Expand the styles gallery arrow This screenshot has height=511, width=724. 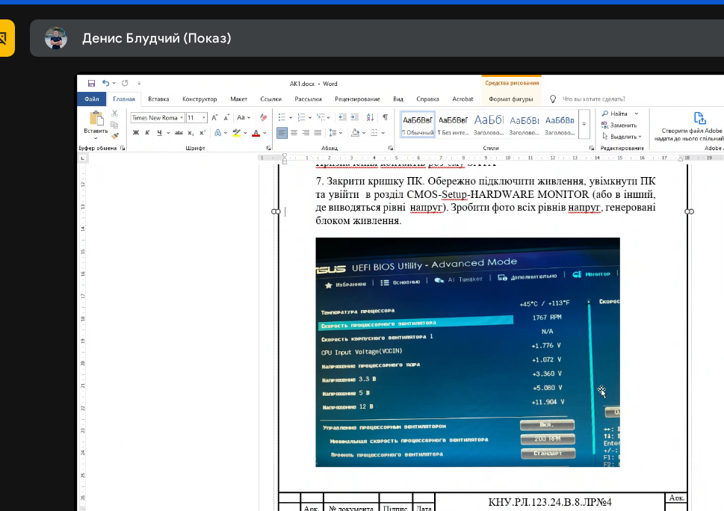[584, 124]
